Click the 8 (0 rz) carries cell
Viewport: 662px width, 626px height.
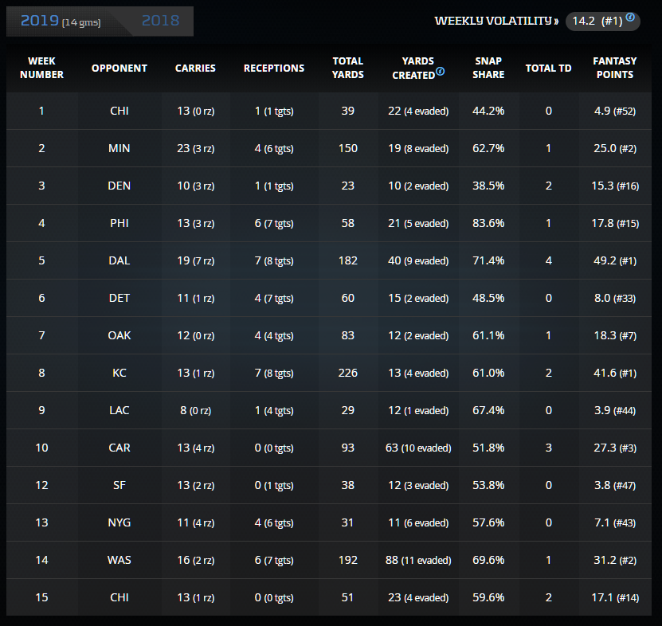(x=195, y=410)
